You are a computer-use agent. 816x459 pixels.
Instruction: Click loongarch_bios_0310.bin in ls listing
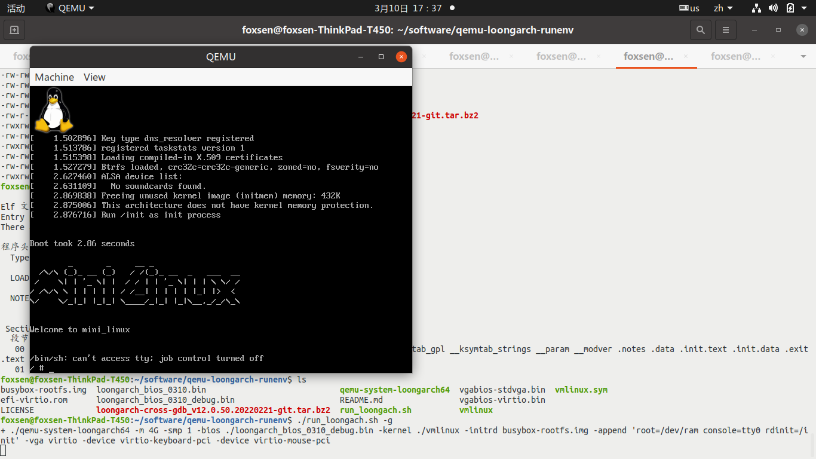(x=151, y=390)
